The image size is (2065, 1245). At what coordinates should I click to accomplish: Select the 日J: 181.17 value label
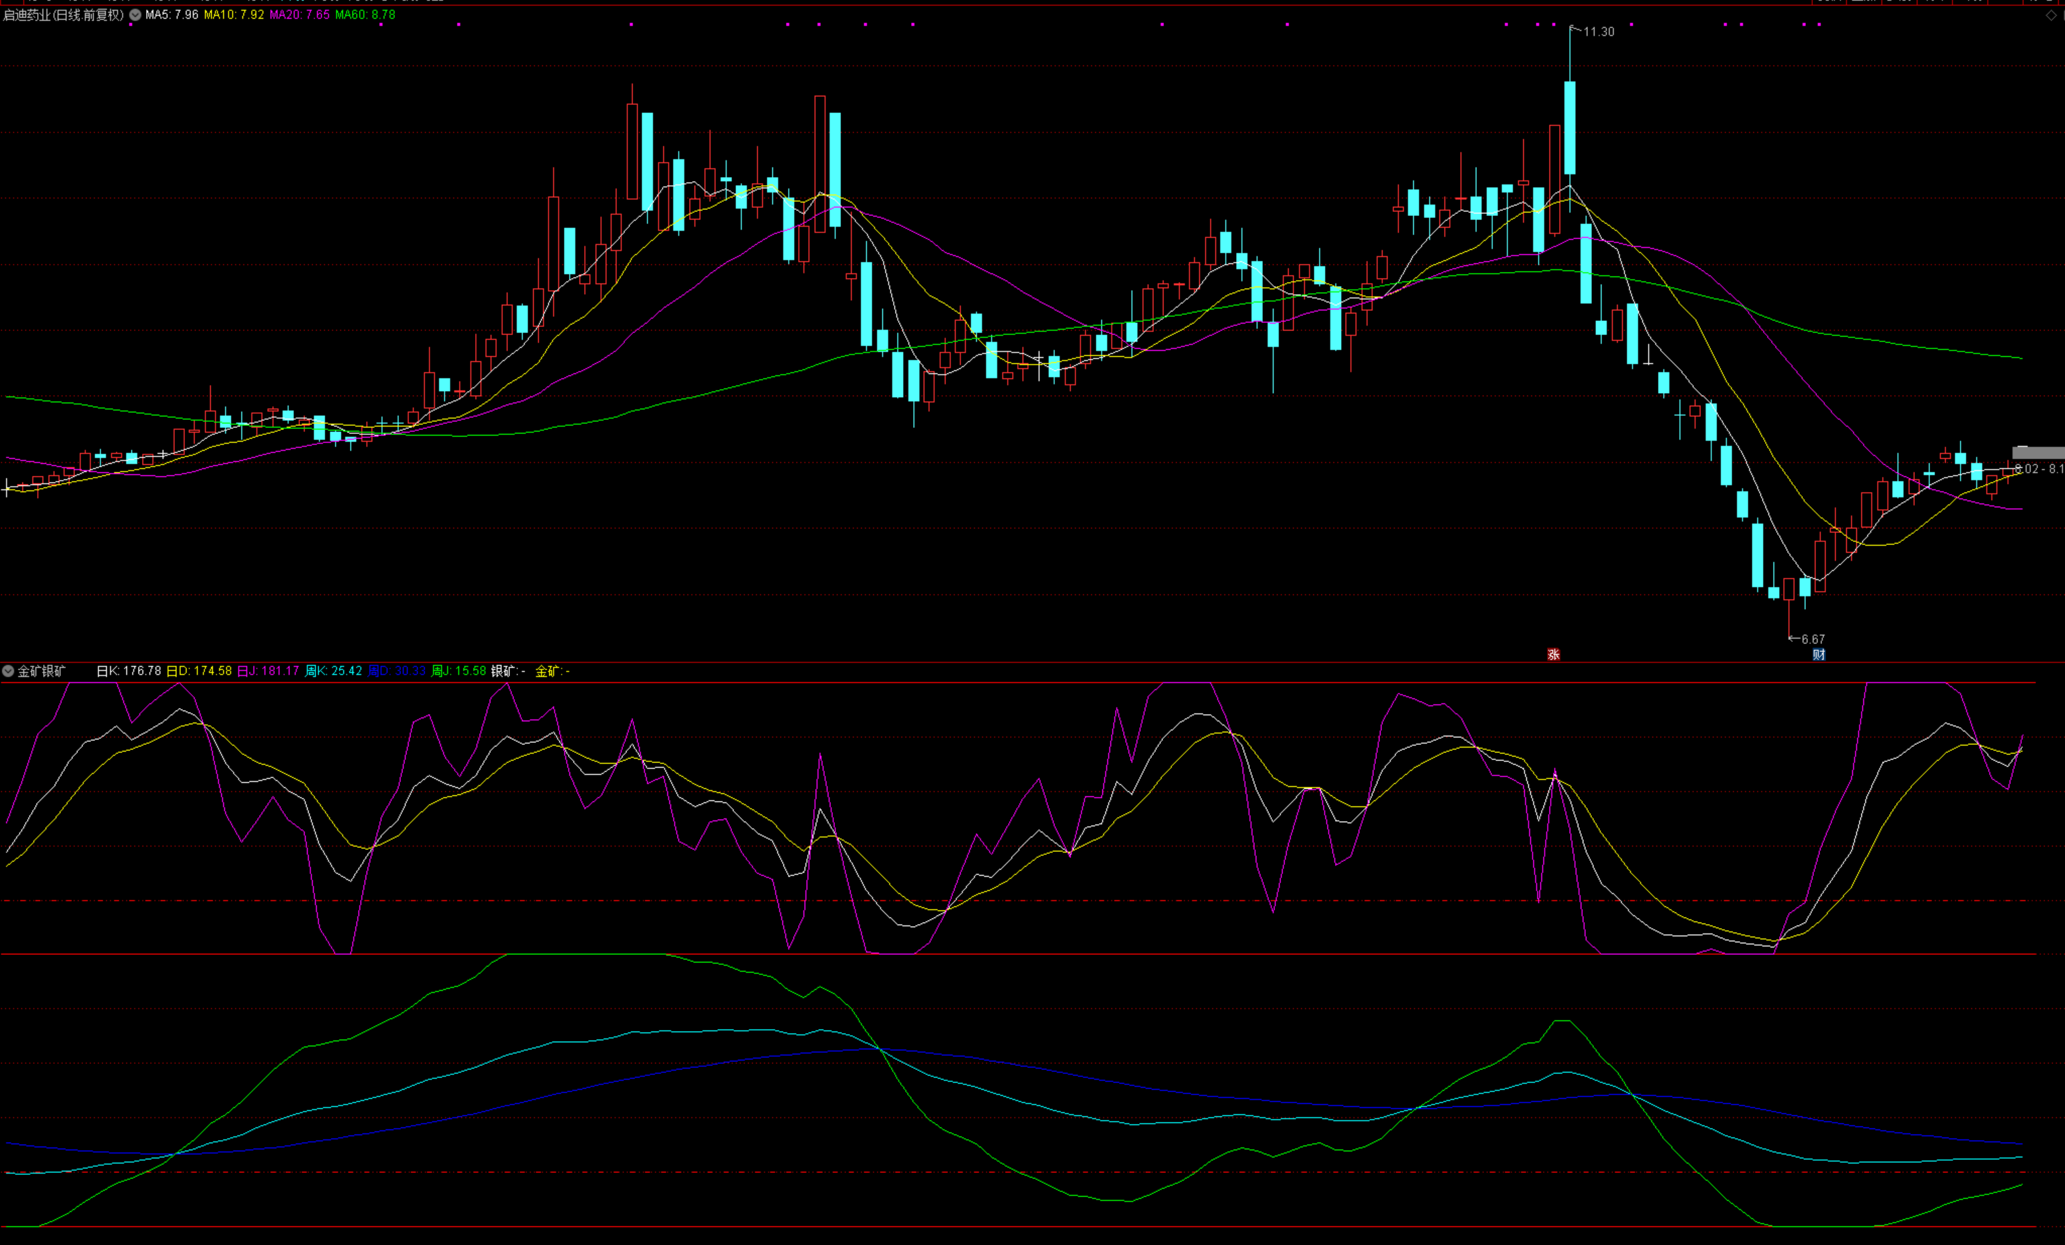click(x=268, y=671)
